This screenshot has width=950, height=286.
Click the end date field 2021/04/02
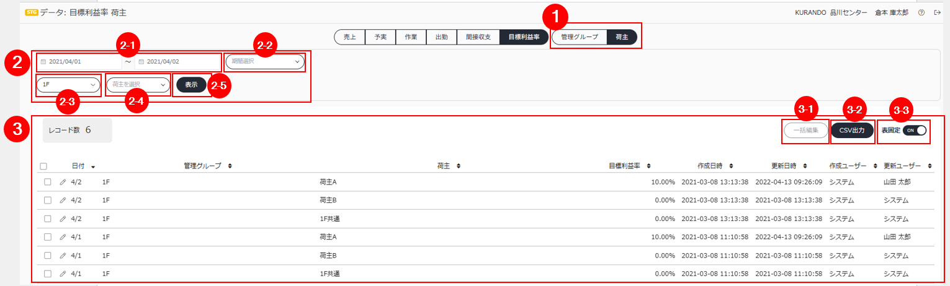point(177,62)
